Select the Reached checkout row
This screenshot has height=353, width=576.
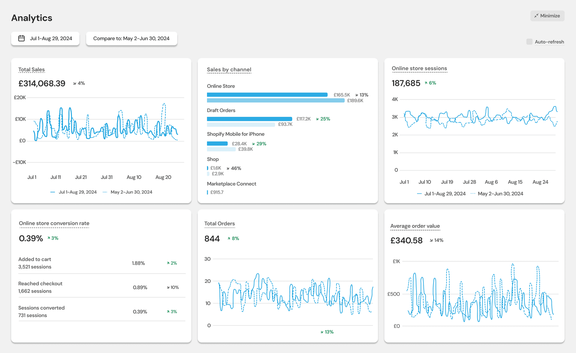coord(102,287)
